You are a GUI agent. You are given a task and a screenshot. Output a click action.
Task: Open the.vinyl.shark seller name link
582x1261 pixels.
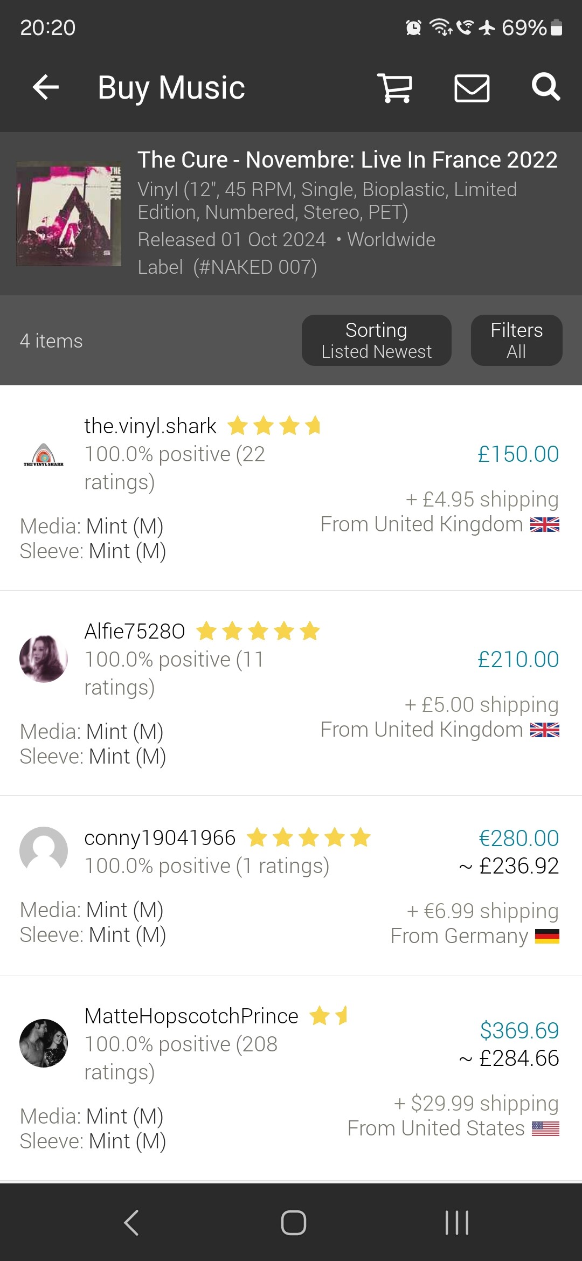150,426
